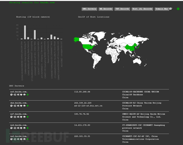183x145 pixels.
Task: Click the eye icon under ns7.baidu.com
Action: pos(24,117)
